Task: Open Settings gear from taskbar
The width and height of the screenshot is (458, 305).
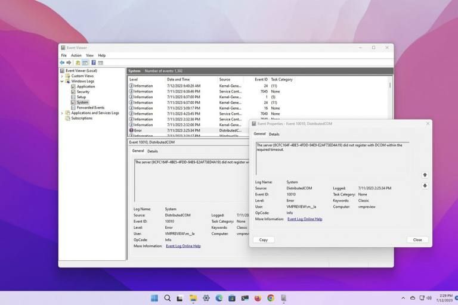Action: 206,298
